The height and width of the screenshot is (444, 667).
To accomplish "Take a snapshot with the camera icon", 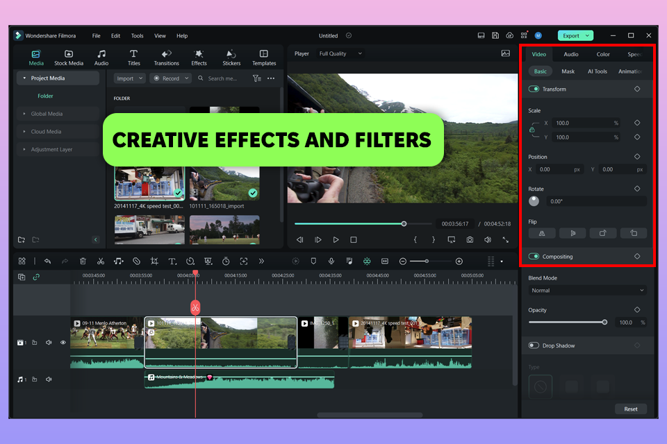I will point(470,239).
